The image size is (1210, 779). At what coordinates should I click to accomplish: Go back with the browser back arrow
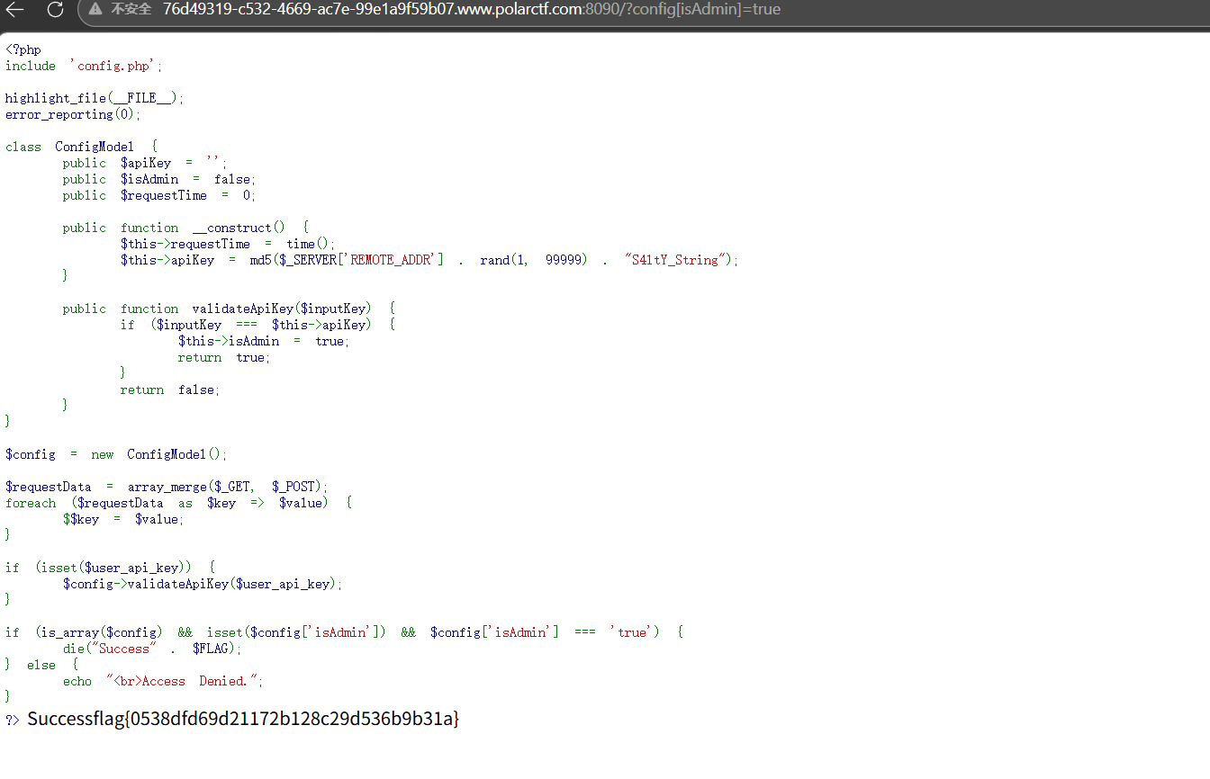tap(15, 10)
